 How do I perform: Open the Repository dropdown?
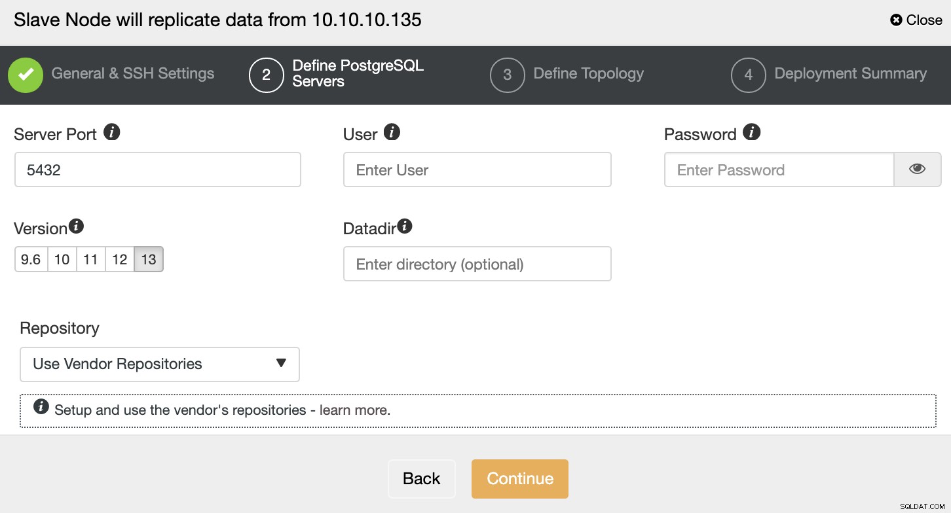tap(160, 364)
